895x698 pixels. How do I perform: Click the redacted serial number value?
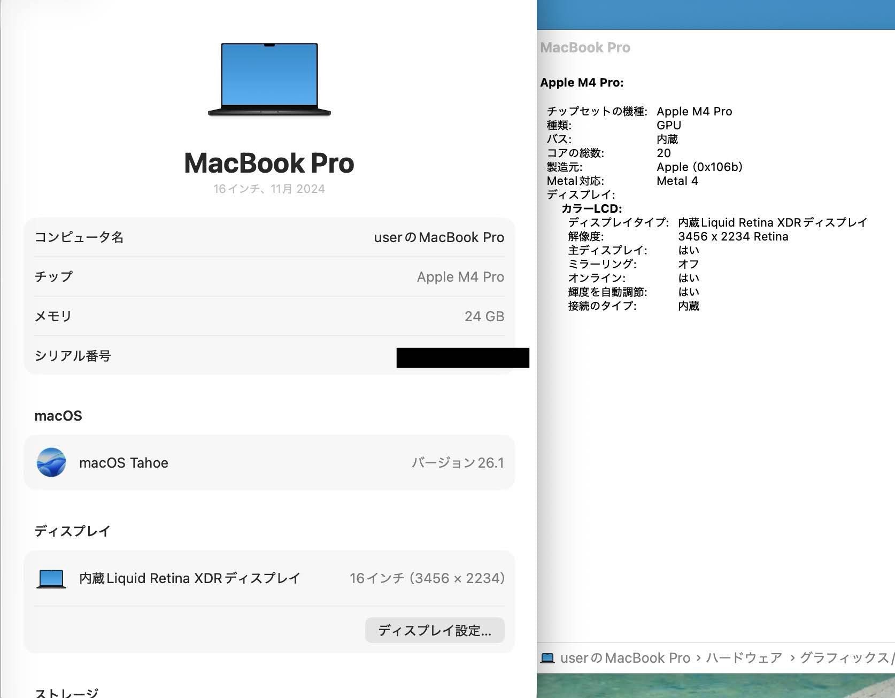point(462,358)
